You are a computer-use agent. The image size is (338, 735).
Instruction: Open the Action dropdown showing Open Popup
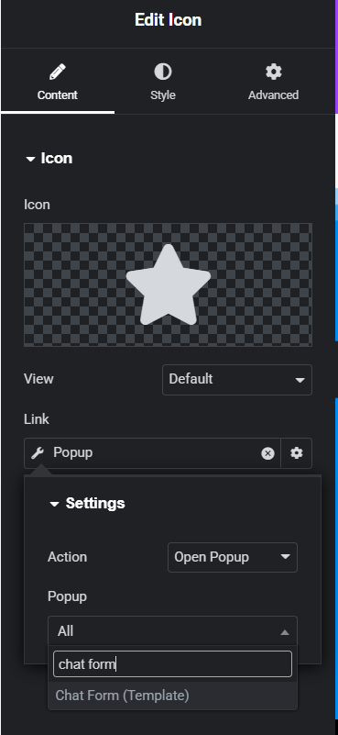(x=232, y=557)
